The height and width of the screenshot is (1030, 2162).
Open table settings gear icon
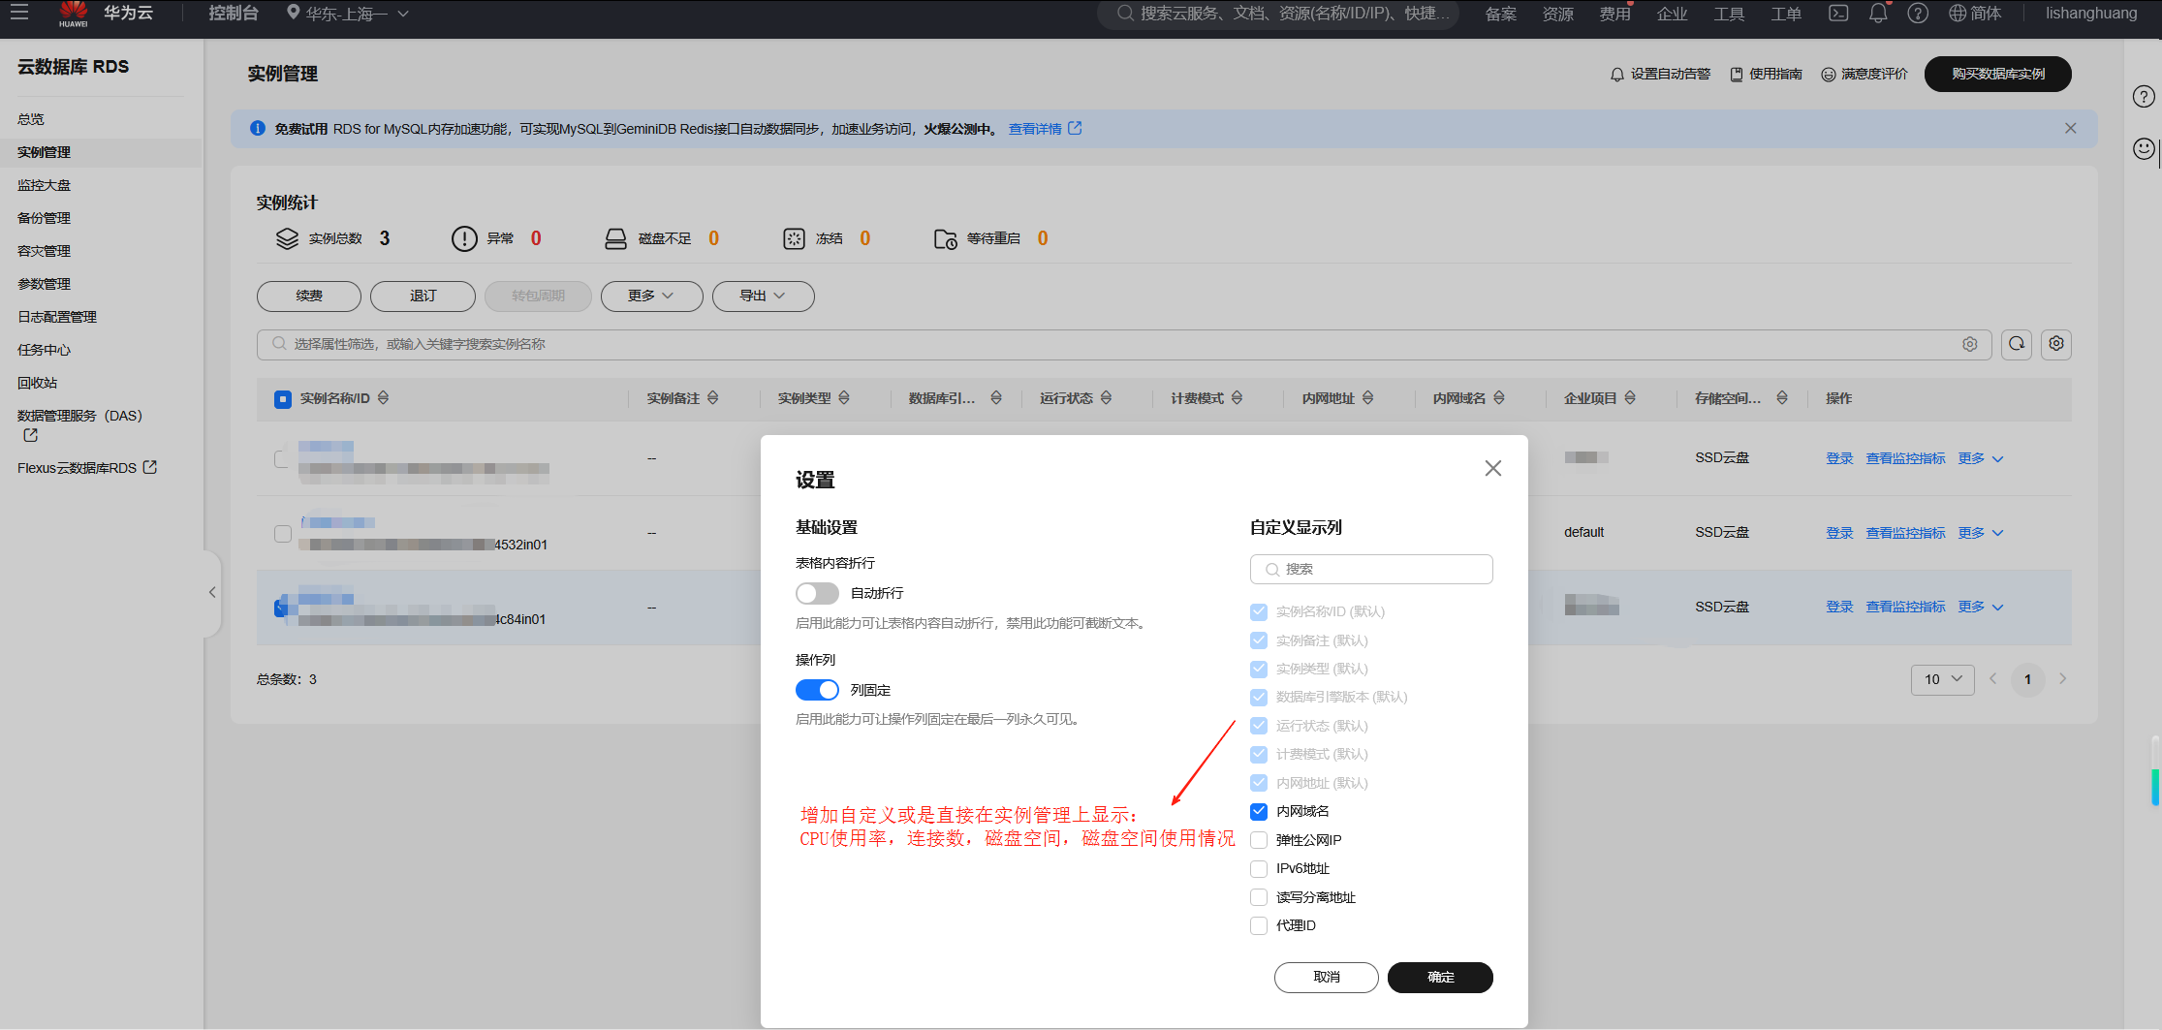click(x=2056, y=344)
